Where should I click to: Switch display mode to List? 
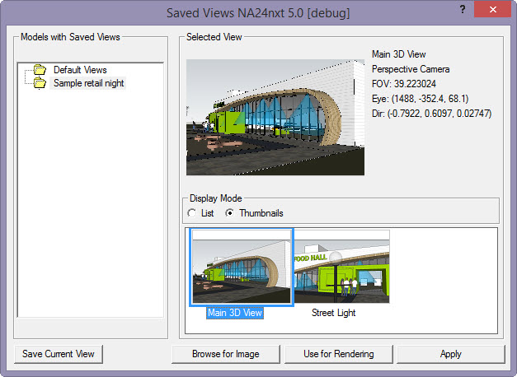coord(192,213)
